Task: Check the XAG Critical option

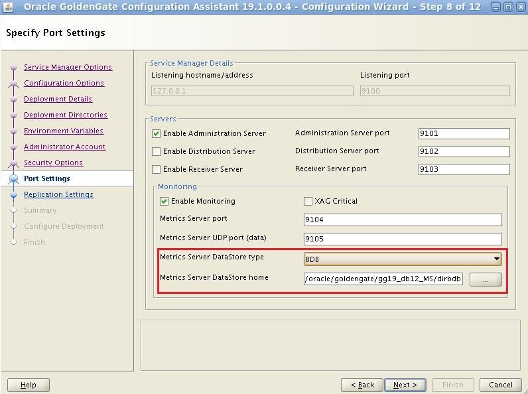Action: 308,202
